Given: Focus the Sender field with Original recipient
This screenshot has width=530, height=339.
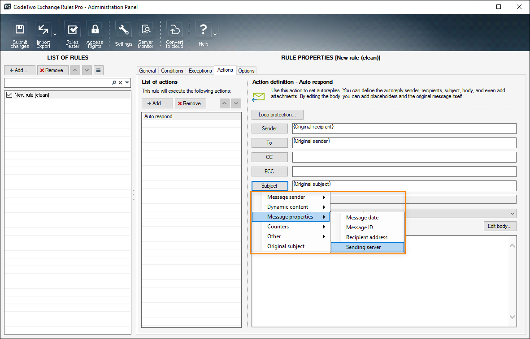Looking at the screenshot, I should (x=404, y=129).
